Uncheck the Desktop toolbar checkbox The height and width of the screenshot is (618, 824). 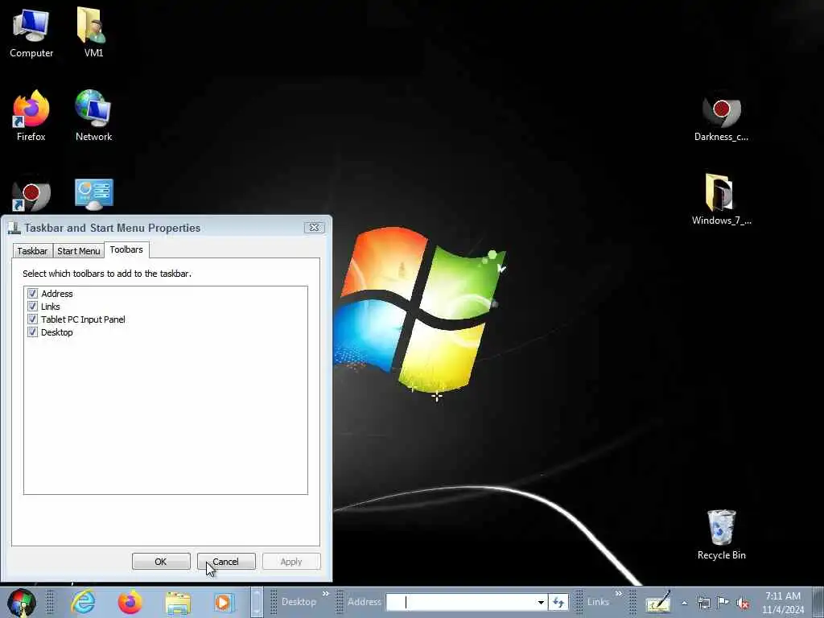pyautogui.click(x=32, y=332)
